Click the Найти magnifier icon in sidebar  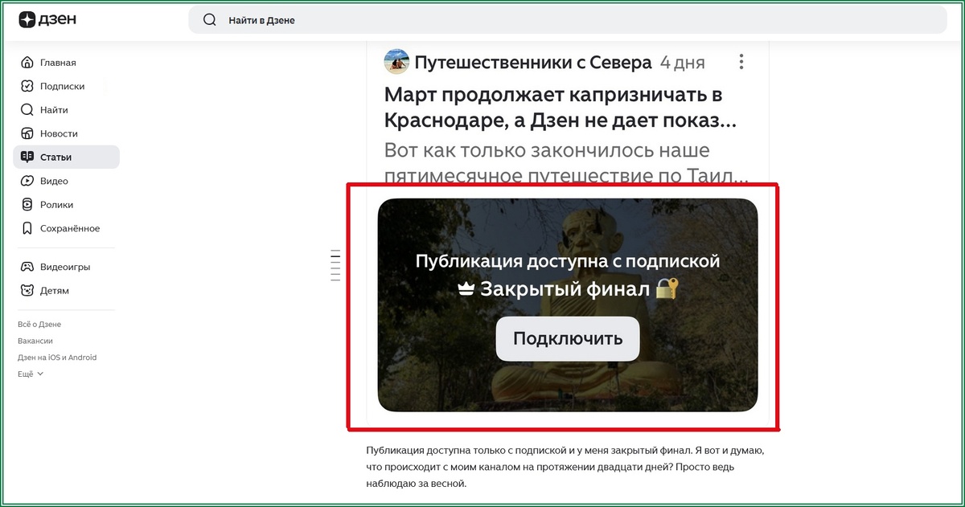point(27,109)
